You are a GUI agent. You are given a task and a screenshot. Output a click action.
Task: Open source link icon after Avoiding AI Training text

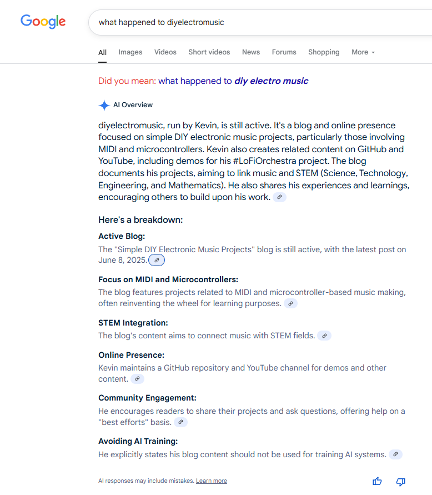coord(395,454)
